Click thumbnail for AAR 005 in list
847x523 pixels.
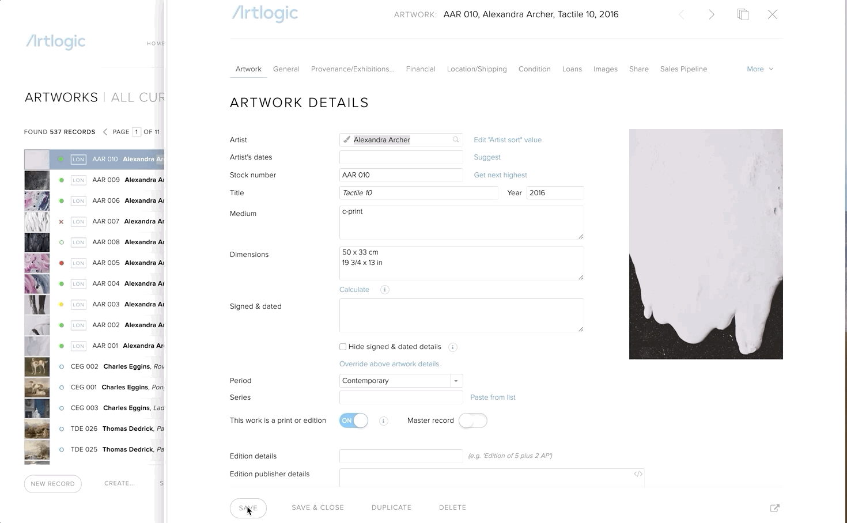coord(37,263)
